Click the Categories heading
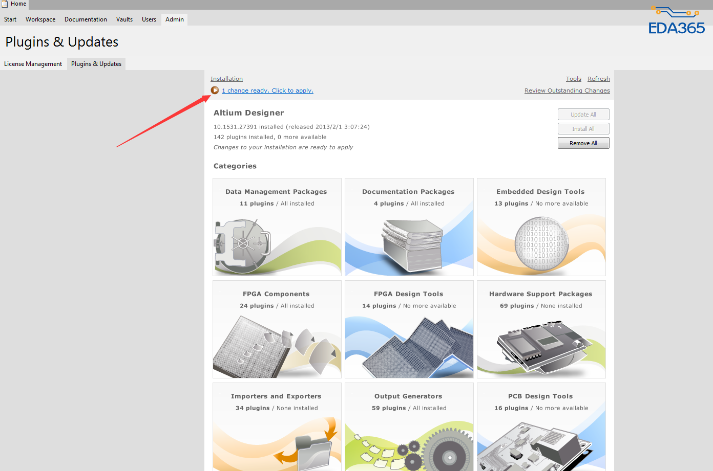The width and height of the screenshot is (713, 471). [x=235, y=166]
